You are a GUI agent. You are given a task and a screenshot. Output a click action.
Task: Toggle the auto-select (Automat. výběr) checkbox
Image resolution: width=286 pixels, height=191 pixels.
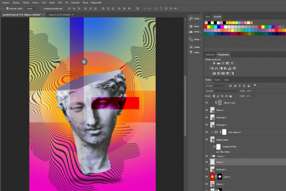[x=7, y=8]
